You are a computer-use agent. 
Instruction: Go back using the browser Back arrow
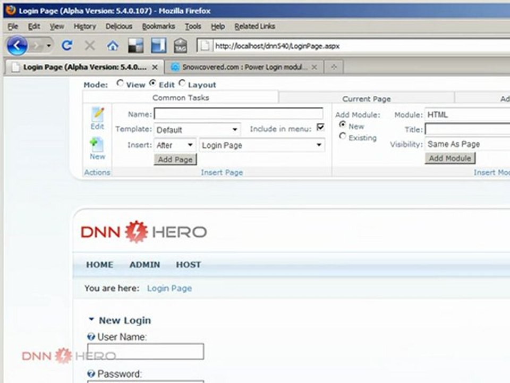(17, 45)
